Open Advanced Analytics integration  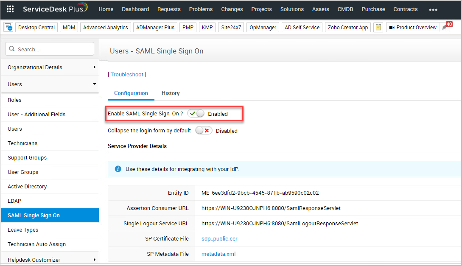106,28
